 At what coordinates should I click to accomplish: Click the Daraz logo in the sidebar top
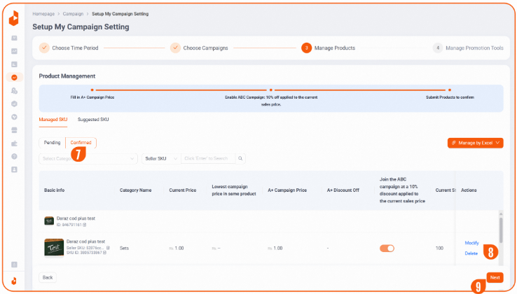[14, 17]
